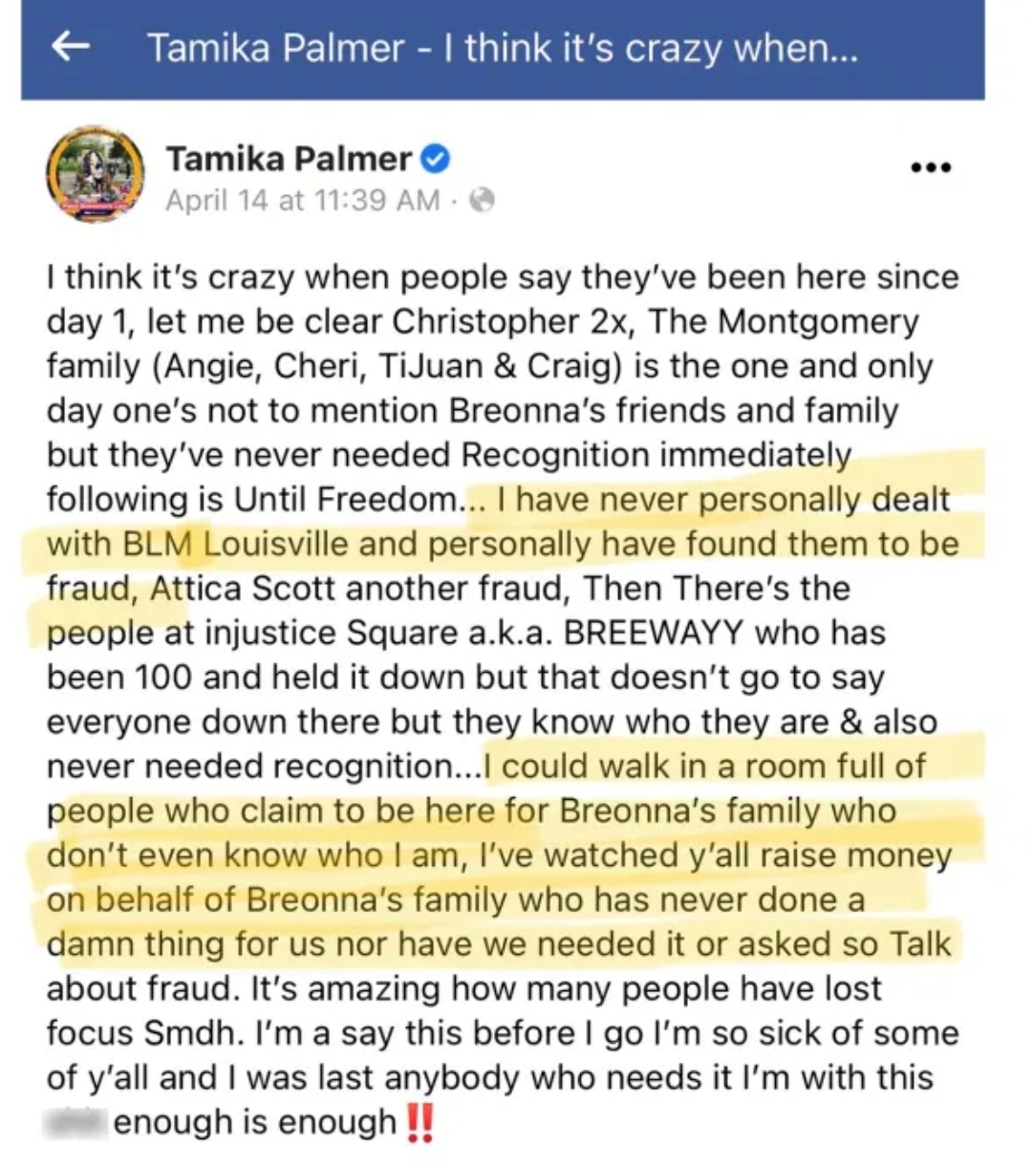Screen dimensions: 1032x1167
Task: Open the Tamika Palmer author name link
Action: pyautogui.click(x=289, y=158)
